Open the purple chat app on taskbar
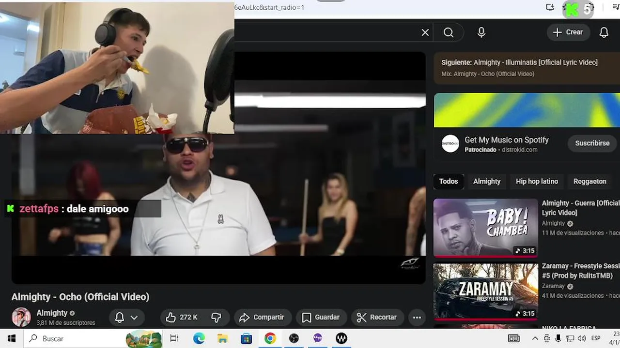 coord(318,339)
